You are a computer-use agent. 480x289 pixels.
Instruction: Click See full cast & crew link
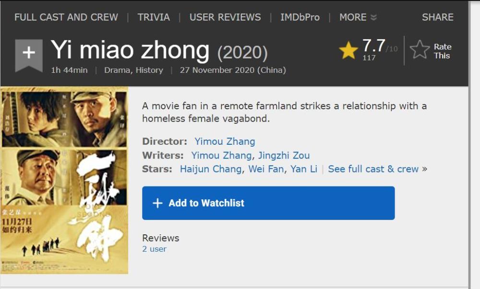point(373,169)
